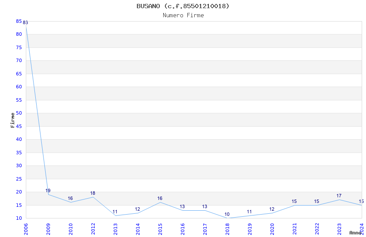The width and height of the screenshot is (366, 237).
Task: Click the chart title BUSANO (c.f.85501210018)
Action: pyautogui.click(x=183, y=6)
